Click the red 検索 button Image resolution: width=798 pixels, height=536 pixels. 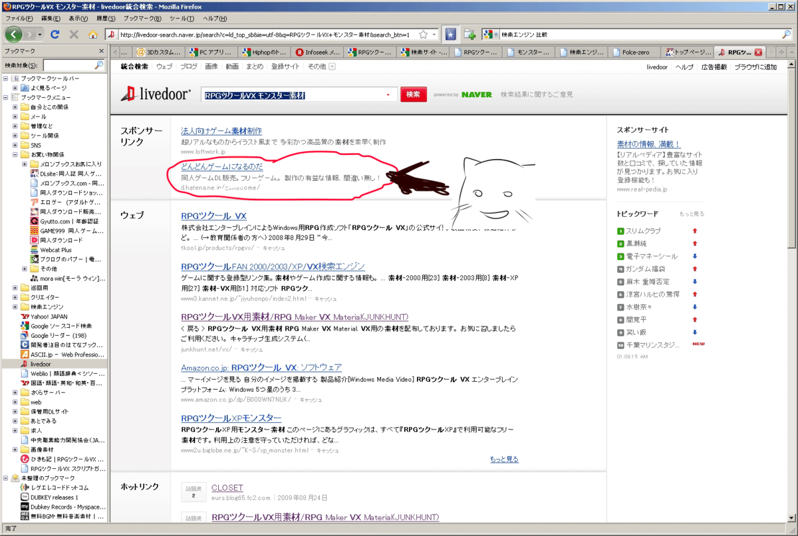pos(413,95)
